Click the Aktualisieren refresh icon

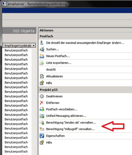[42, 76]
